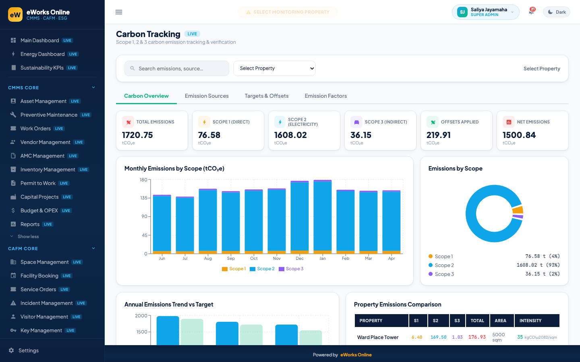Sort by AREA column header

(502, 321)
